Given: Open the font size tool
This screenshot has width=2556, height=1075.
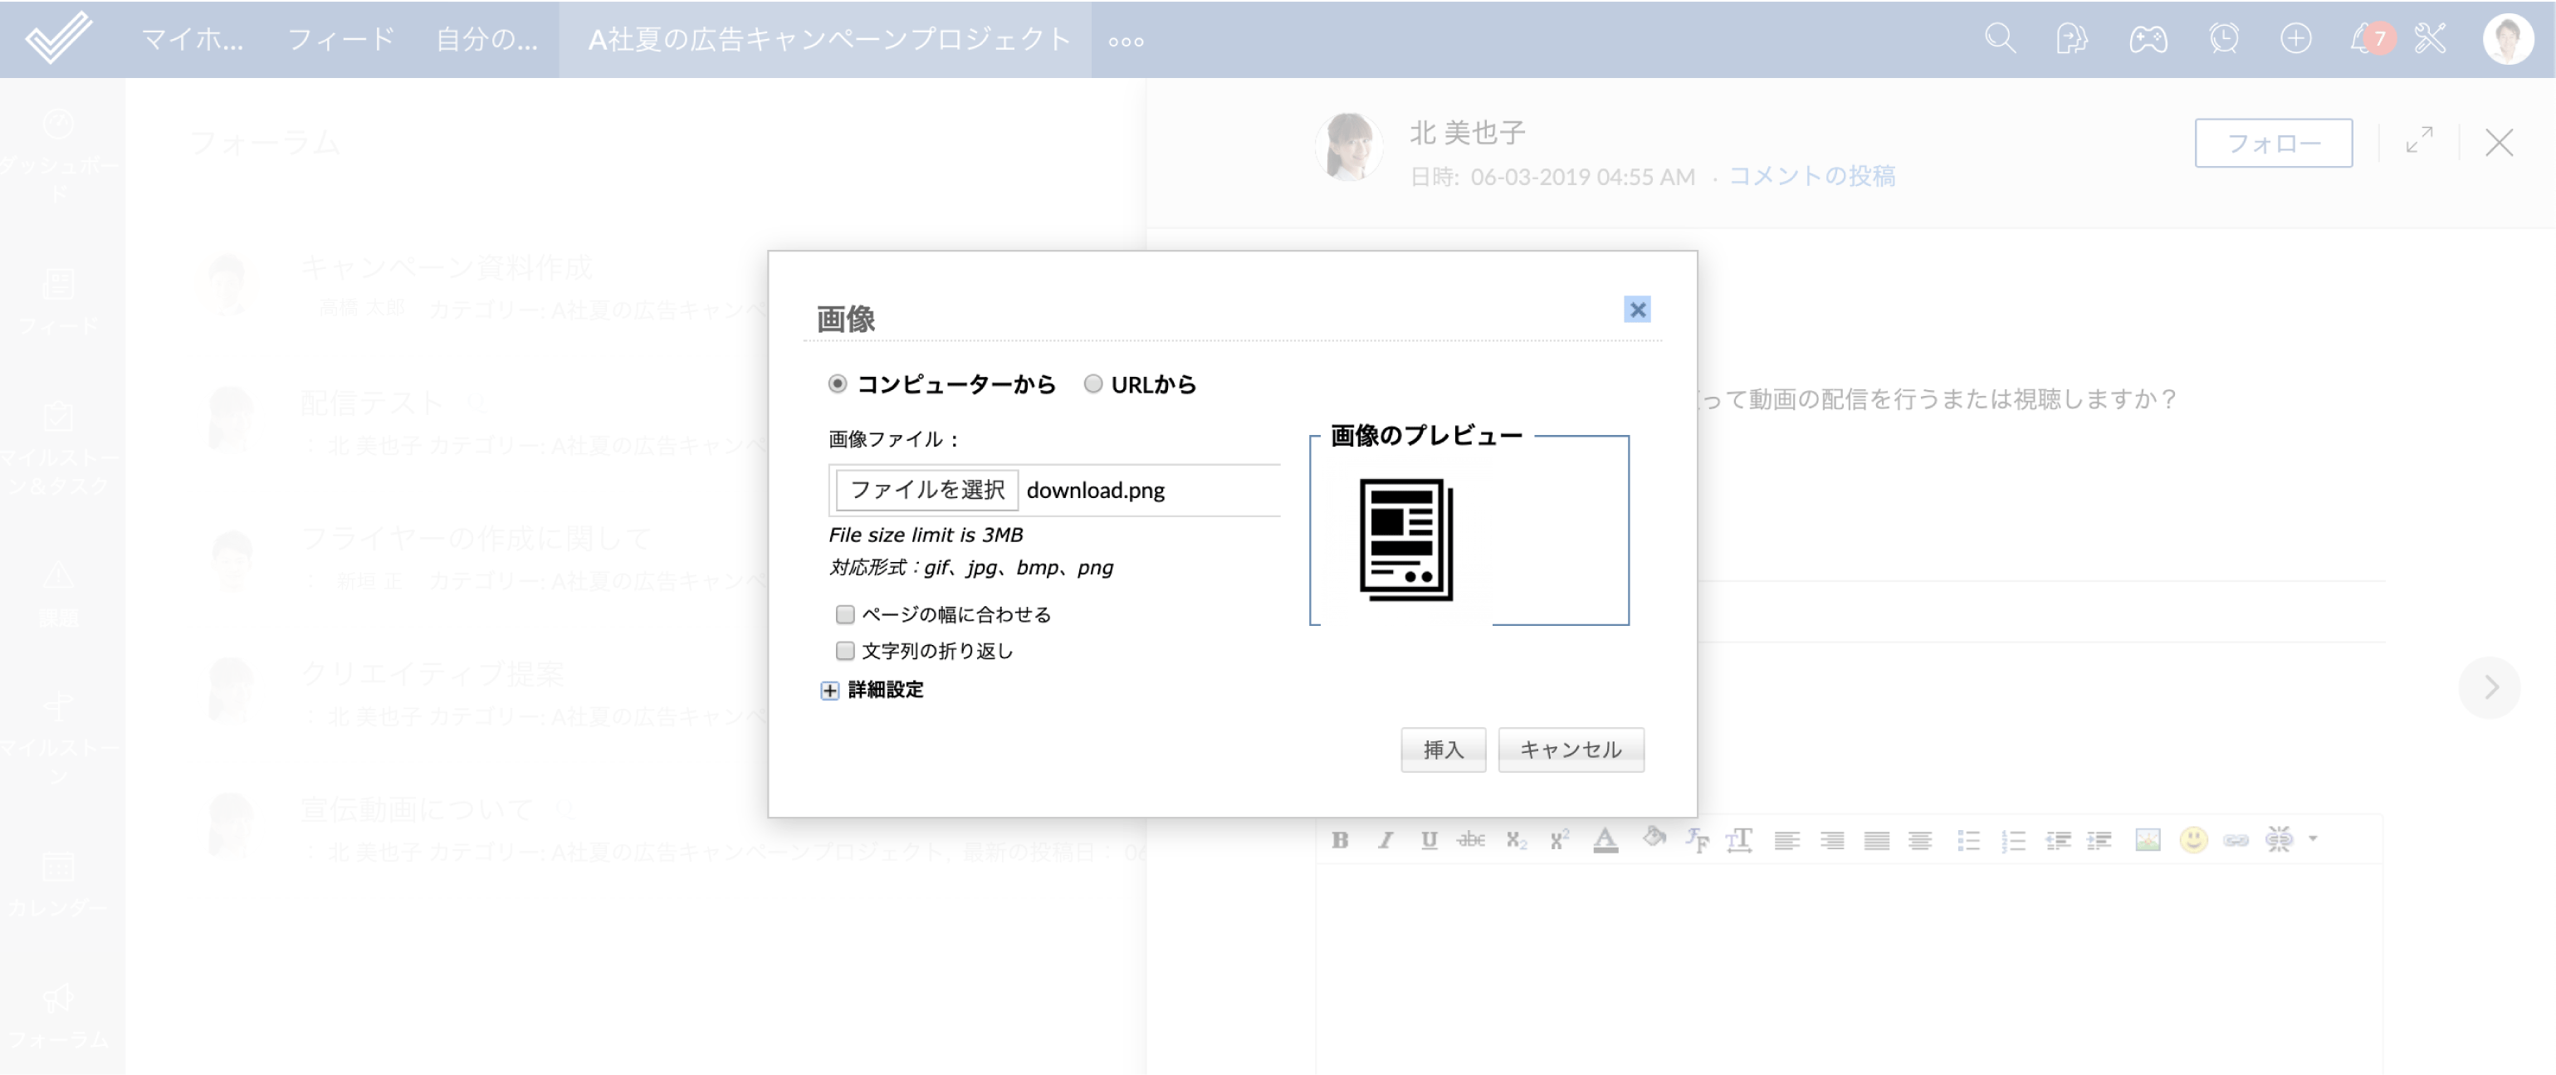Looking at the screenshot, I should (x=1739, y=841).
